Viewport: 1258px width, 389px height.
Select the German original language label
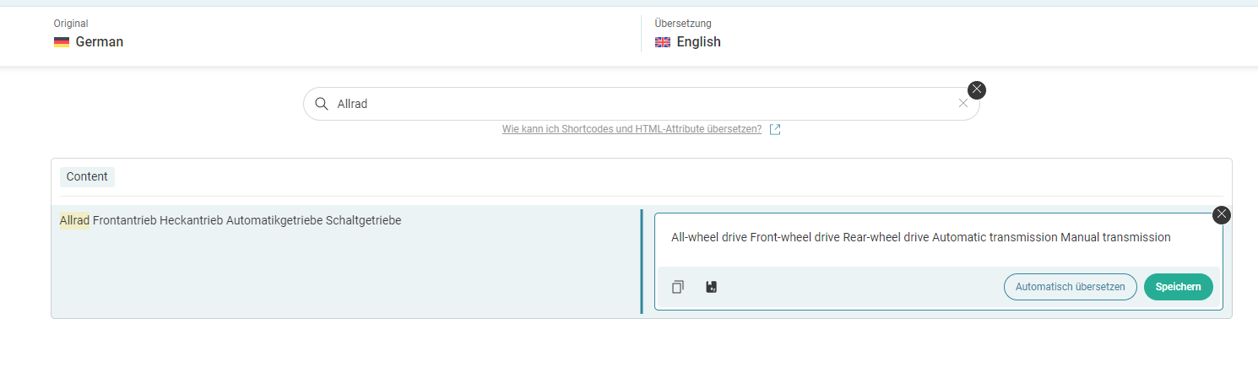click(100, 41)
